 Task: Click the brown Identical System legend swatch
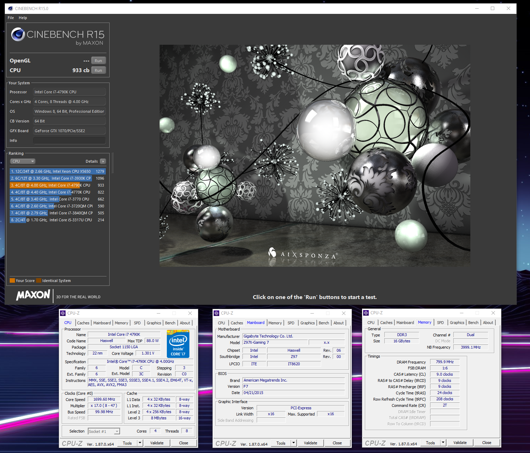coord(39,281)
